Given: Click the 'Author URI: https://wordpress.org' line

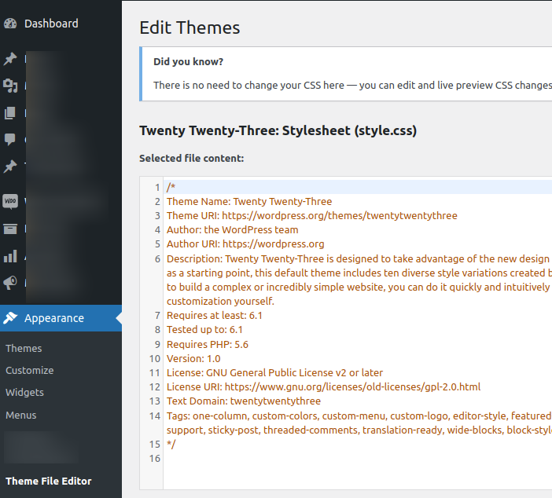Looking at the screenshot, I should point(245,244).
